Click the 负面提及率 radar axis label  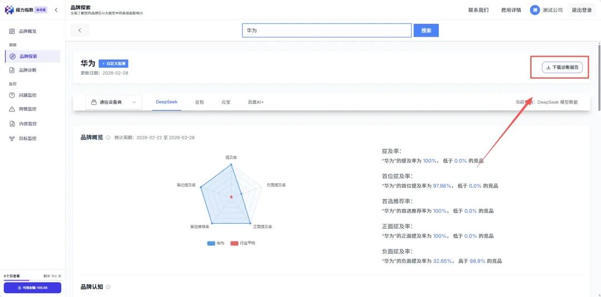tap(277, 185)
